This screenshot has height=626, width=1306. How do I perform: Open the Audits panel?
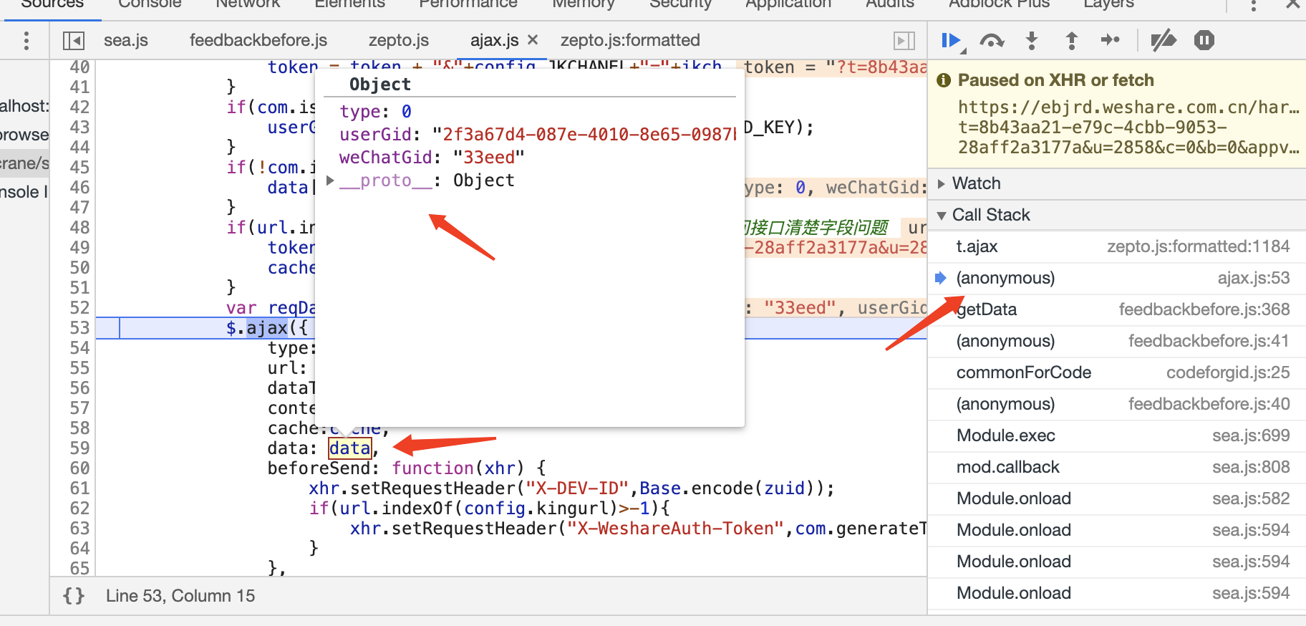890,4
